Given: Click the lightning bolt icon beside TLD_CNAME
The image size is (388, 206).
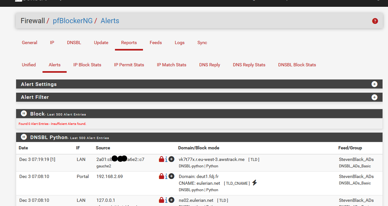Looking at the screenshot, I should click(x=254, y=183).
